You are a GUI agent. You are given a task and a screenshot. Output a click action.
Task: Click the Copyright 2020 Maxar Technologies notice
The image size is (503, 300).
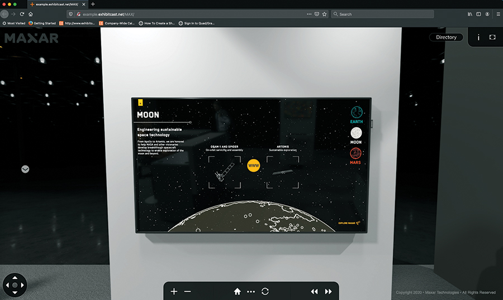[x=445, y=292]
